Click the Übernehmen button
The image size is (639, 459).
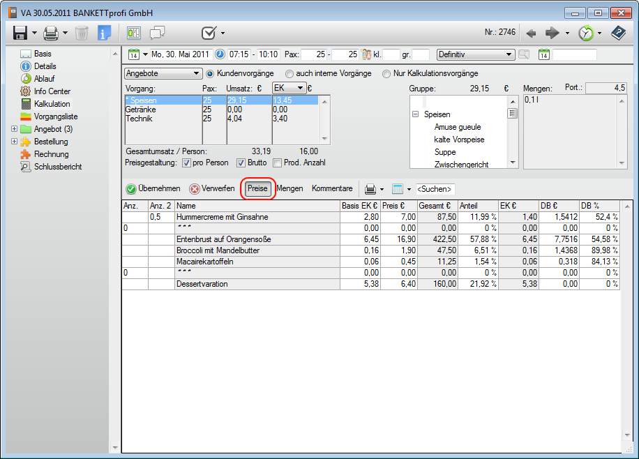(x=153, y=188)
